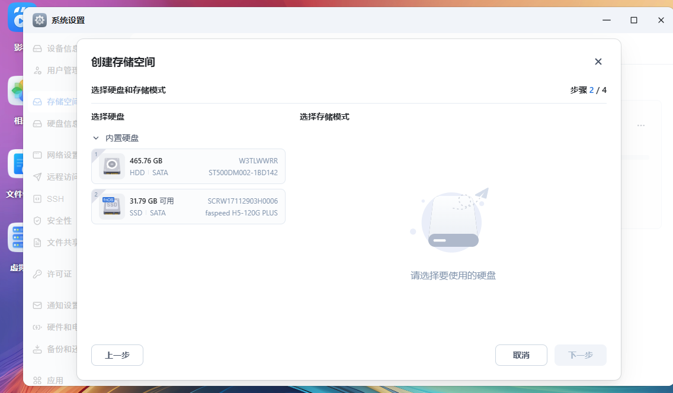Image resolution: width=673 pixels, height=393 pixels.
Task: Select the 31.79 GB SSD disk
Action: click(x=188, y=206)
